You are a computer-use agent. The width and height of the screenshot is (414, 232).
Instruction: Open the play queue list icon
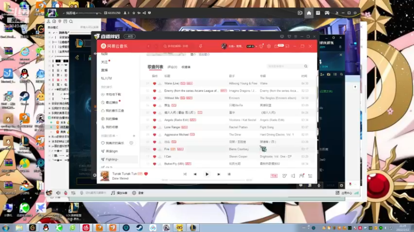click(310, 176)
